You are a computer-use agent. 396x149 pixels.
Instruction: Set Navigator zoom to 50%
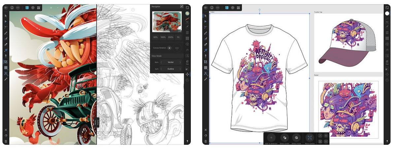click(155, 37)
